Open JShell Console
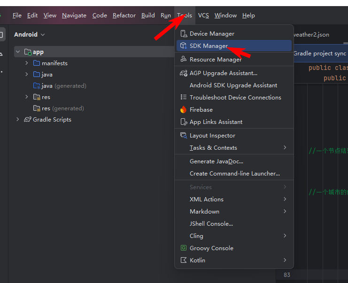 tap(234, 224)
